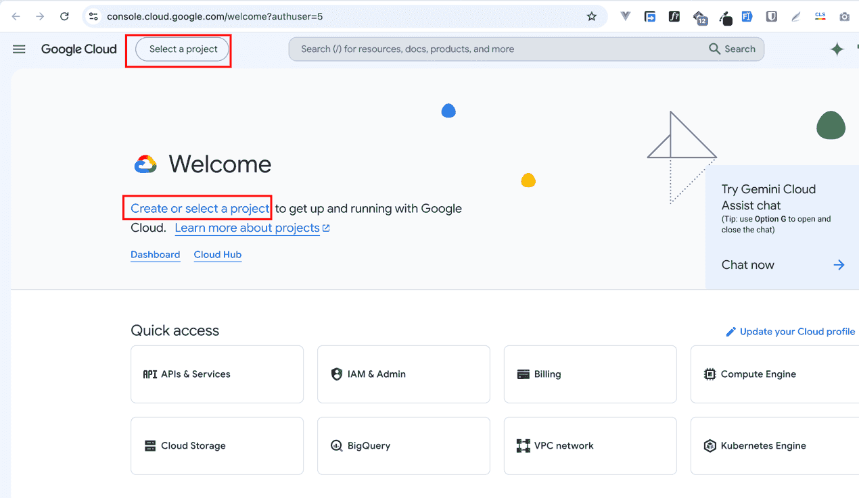This screenshot has height=498, width=859.
Task: Open the Compute Engine card label
Action: pyautogui.click(x=758, y=374)
